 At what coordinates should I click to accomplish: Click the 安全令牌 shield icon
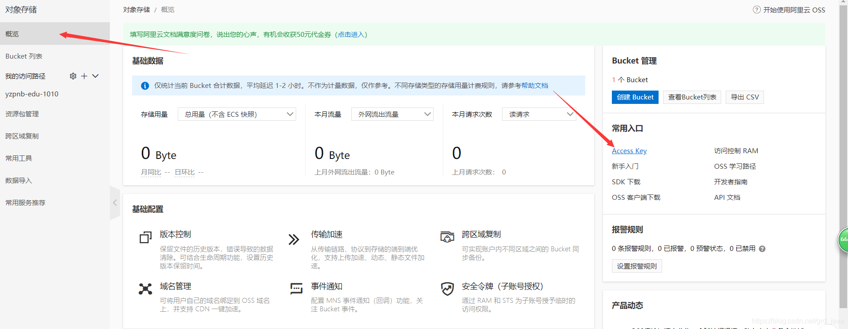click(x=447, y=289)
